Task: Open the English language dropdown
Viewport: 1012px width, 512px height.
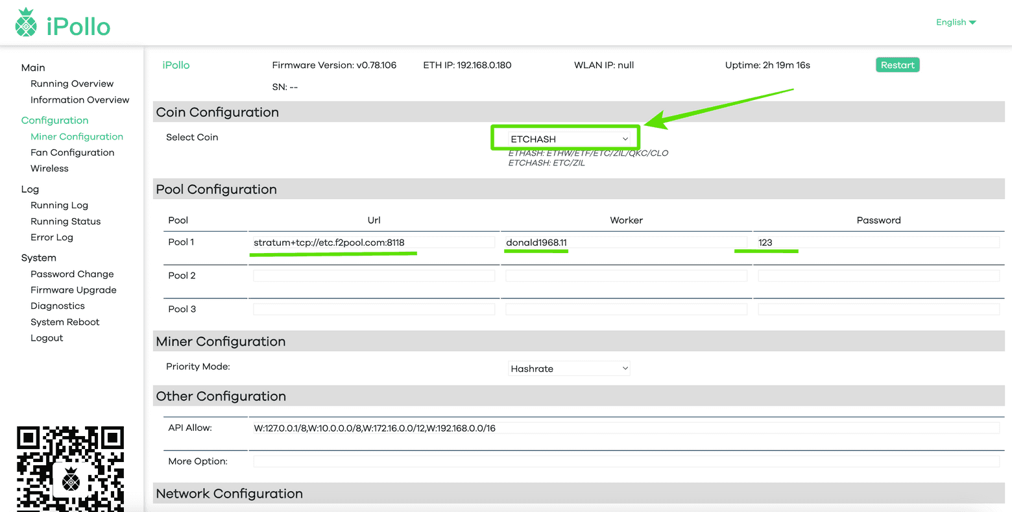Action: pos(956,22)
